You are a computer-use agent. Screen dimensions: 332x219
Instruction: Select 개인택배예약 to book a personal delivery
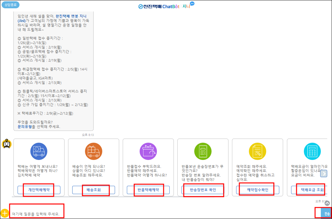click(x=39, y=189)
